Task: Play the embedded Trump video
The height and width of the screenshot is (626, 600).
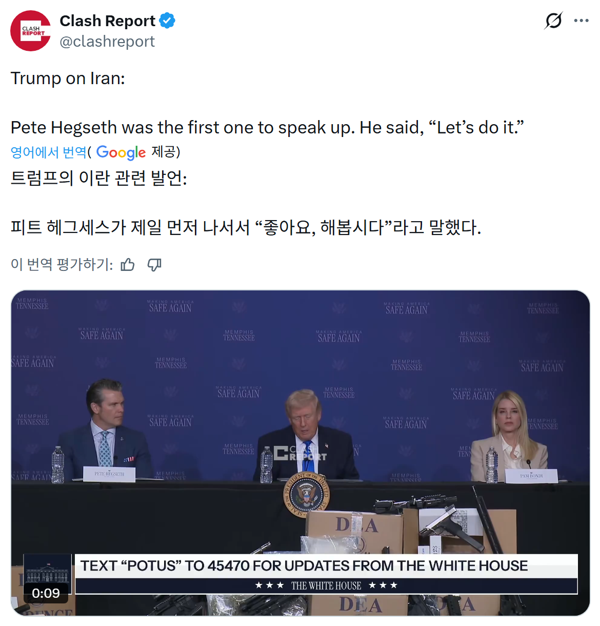Action: (301, 453)
